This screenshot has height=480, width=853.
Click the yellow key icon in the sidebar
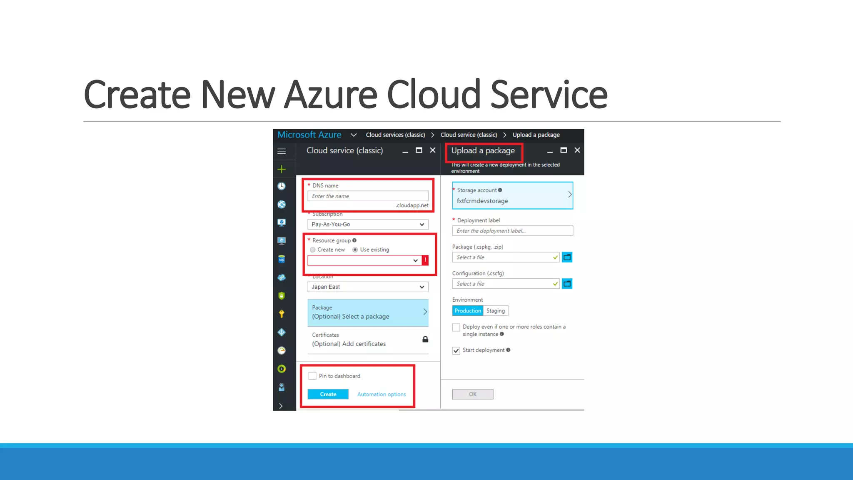282,314
